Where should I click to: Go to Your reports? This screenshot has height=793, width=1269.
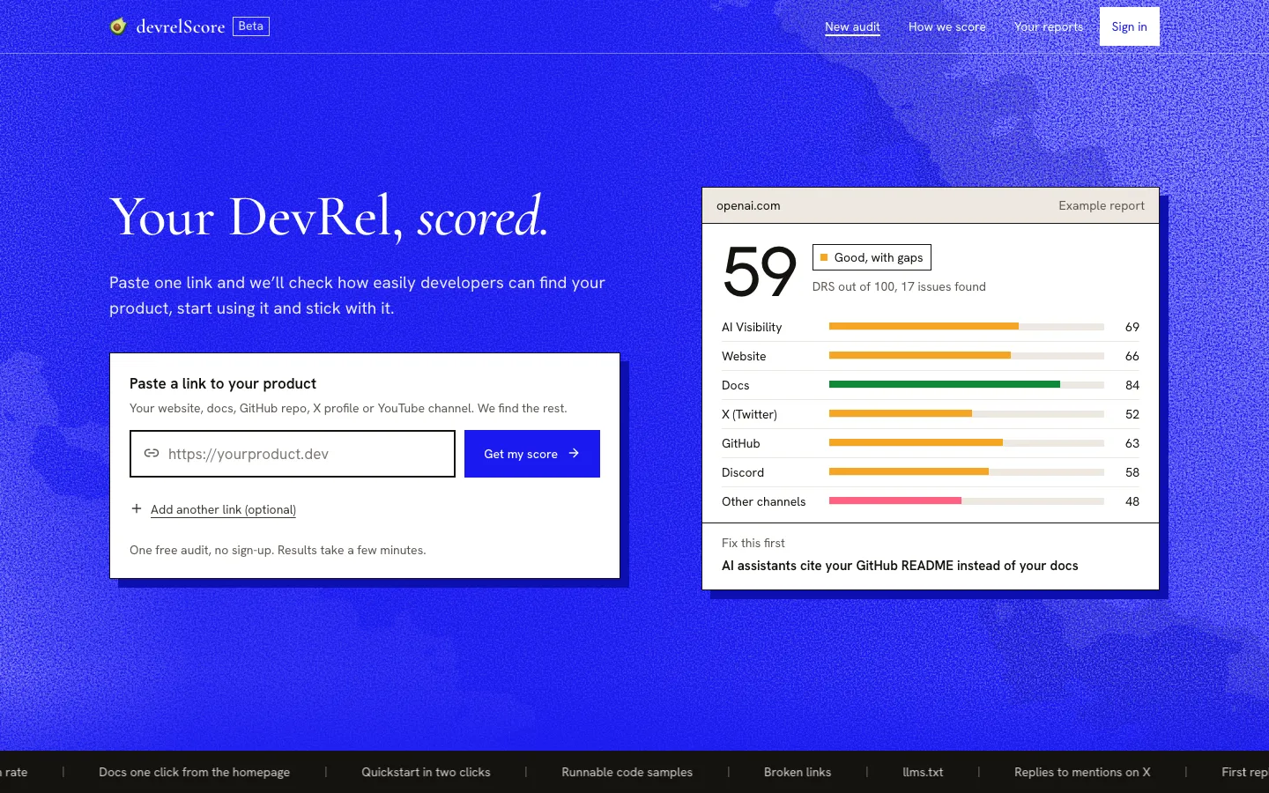point(1049,26)
